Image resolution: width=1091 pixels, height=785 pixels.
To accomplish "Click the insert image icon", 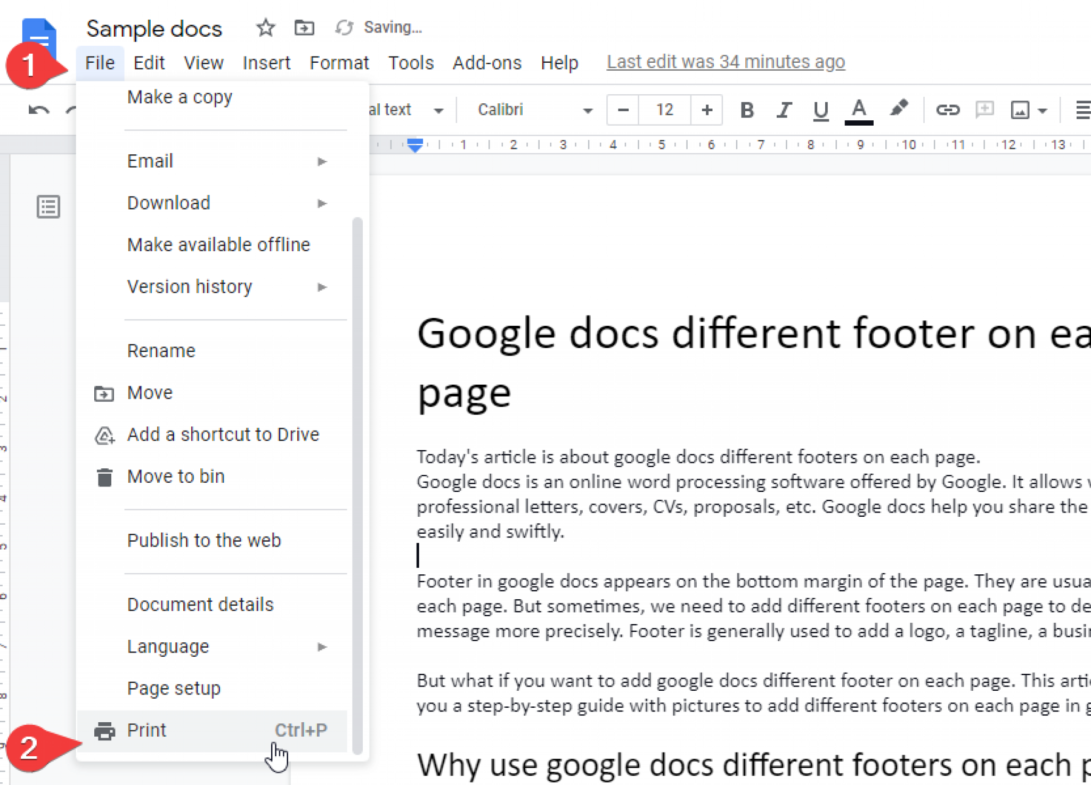I will (x=1021, y=109).
